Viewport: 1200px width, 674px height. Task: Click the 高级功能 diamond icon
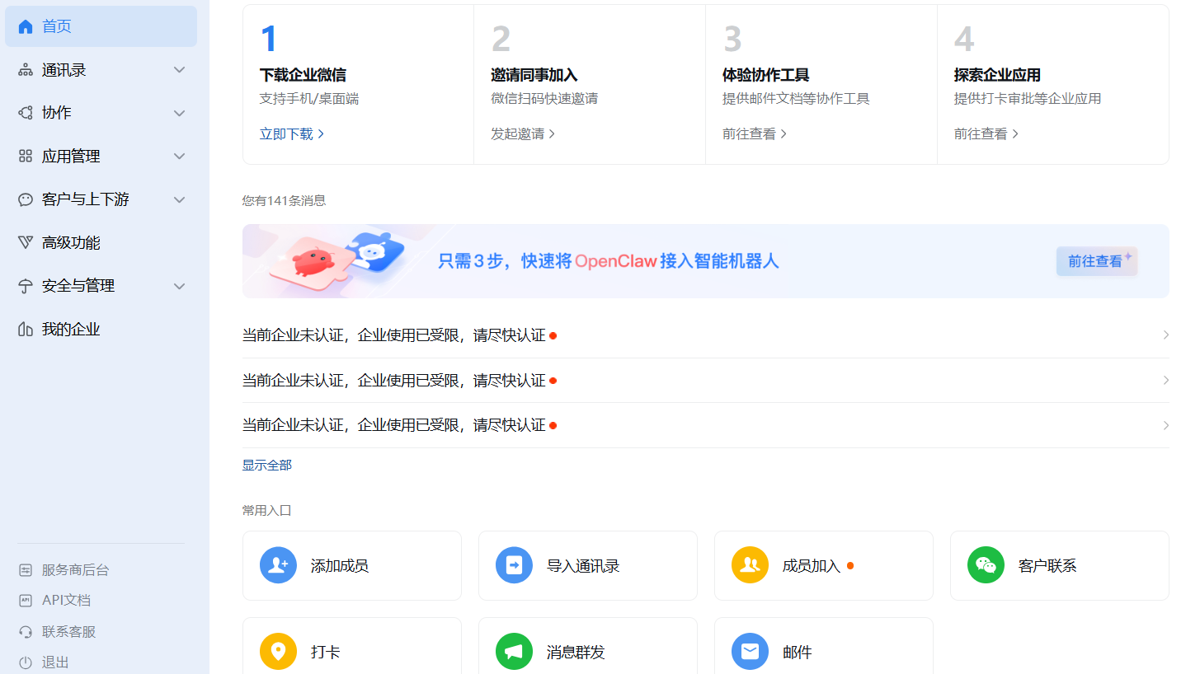[26, 242]
